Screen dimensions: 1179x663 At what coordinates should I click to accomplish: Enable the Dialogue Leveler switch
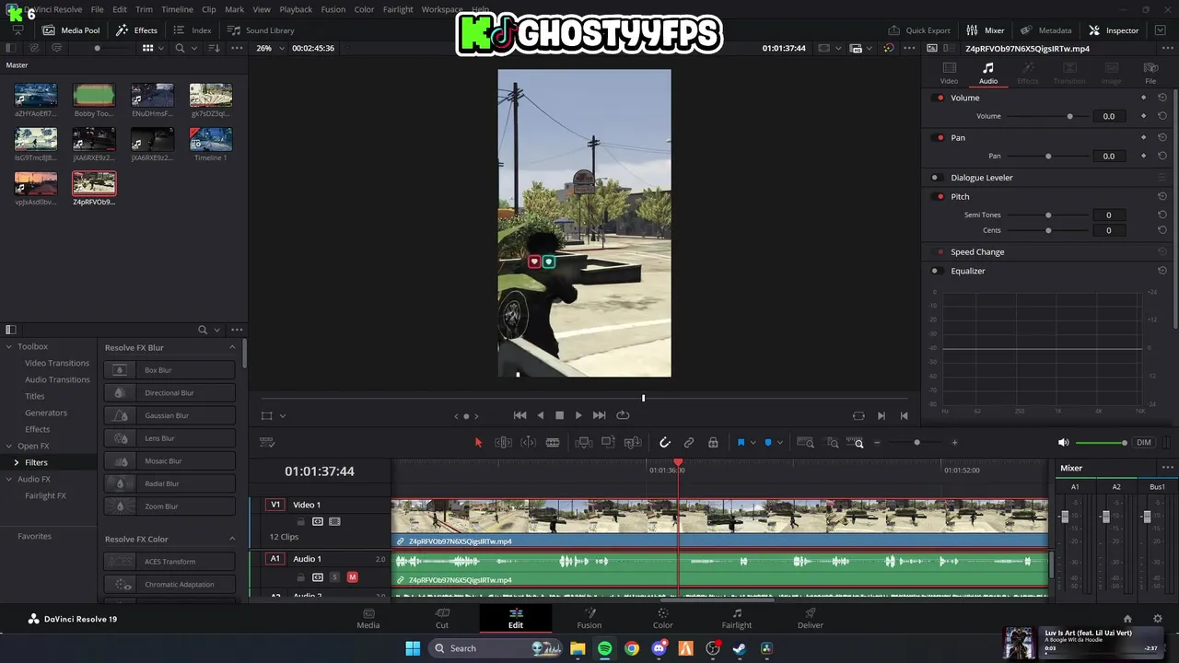tap(936, 178)
